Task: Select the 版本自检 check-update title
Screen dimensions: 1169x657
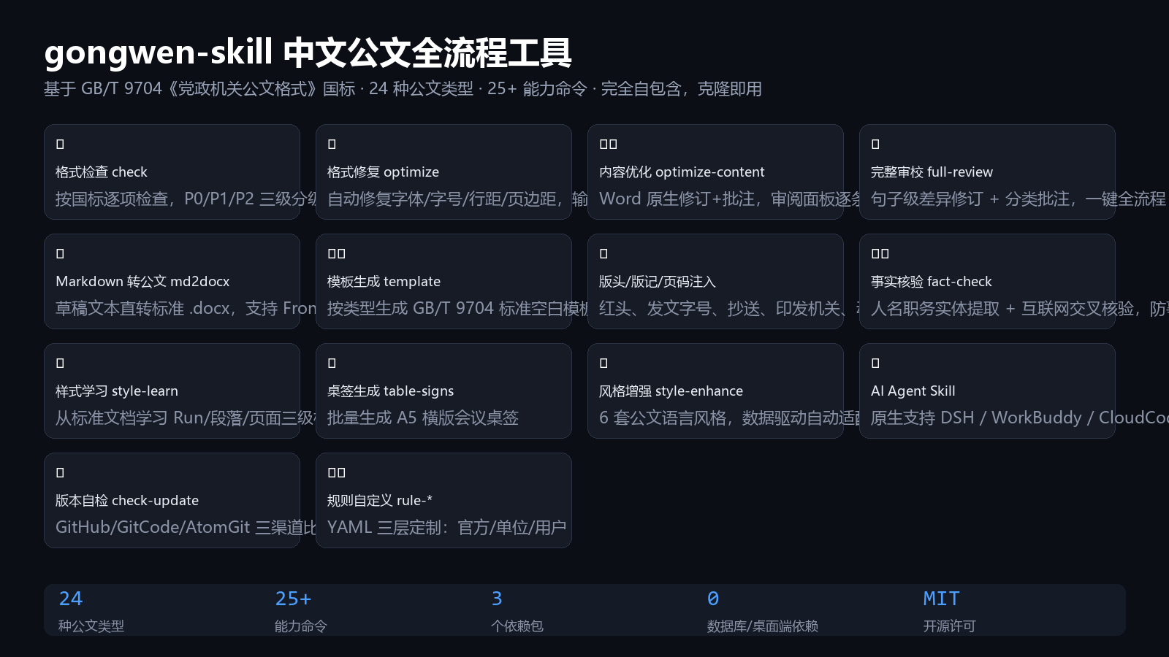Action: [x=127, y=501]
